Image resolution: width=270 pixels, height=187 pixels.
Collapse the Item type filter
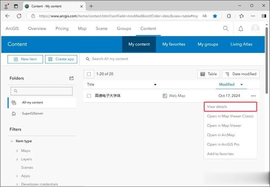point(12,141)
